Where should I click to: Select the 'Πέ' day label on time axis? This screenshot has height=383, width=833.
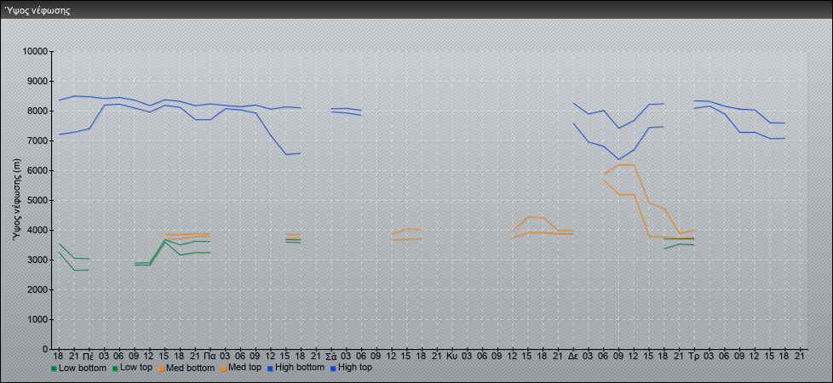[x=89, y=356]
